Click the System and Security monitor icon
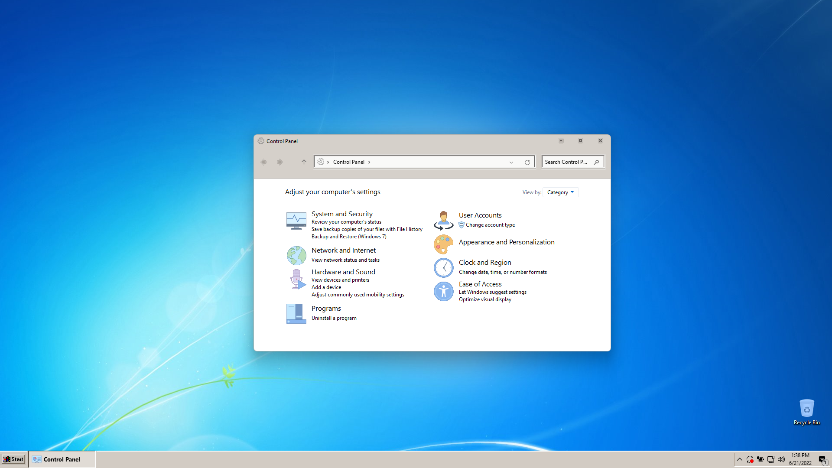 pos(296,221)
